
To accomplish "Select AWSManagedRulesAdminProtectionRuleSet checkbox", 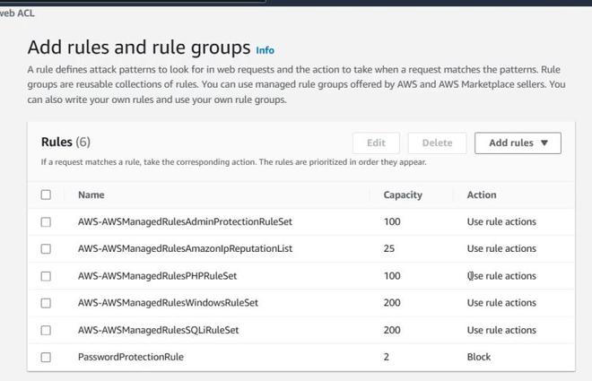I will [46, 221].
